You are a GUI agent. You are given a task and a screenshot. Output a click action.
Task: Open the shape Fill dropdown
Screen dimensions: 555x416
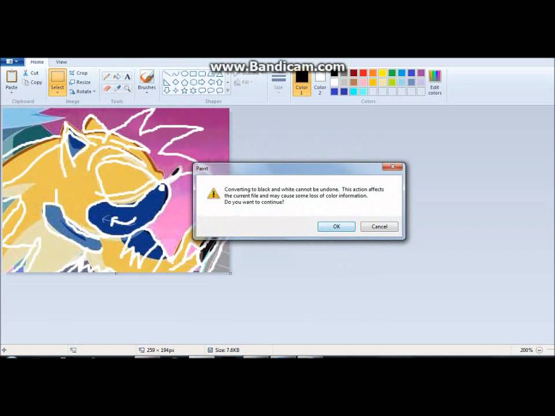point(243,82)
